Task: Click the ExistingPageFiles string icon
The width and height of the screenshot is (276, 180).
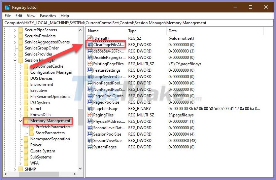Action: 90,64
